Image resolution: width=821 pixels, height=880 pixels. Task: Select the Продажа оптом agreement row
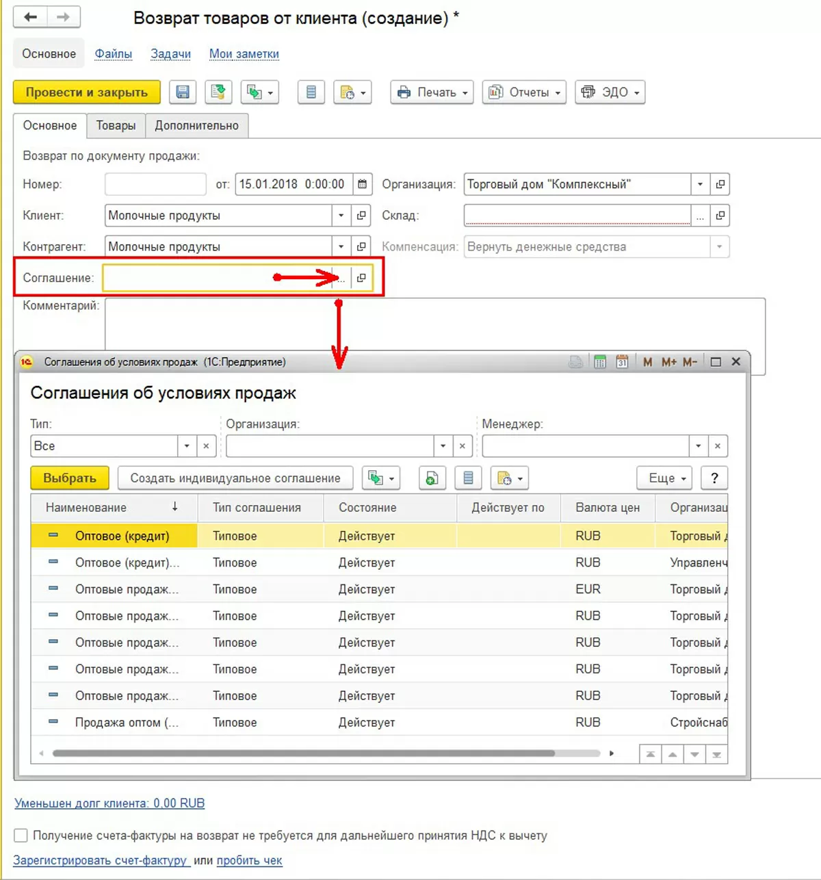pos(127,723)
